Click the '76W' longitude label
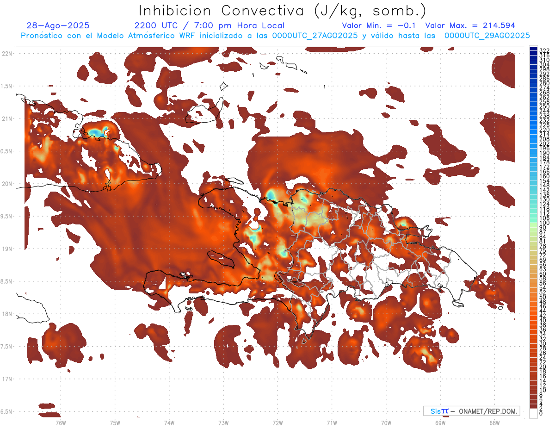Screen dimensions: 555x429 61,423
